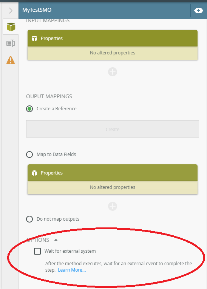This screenshot has width=207, height=289.
Task: Click the cube icon in output Properties header
Action: click(34, 173)
